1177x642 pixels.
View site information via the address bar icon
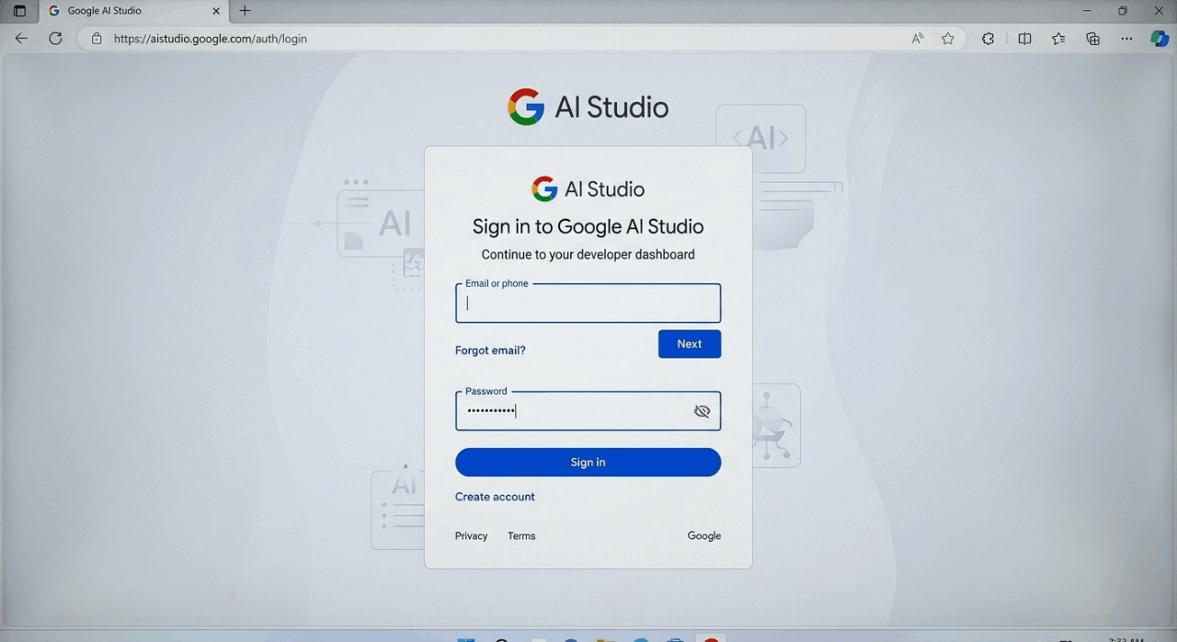(97, 39)
